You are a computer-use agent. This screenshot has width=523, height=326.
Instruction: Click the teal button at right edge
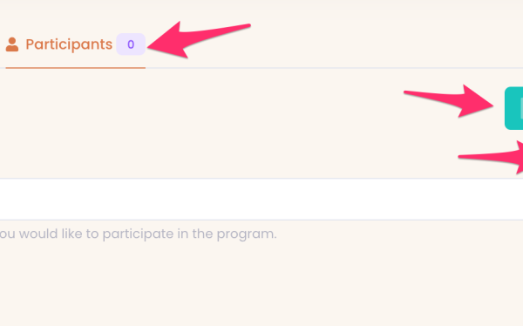point(514,108)
